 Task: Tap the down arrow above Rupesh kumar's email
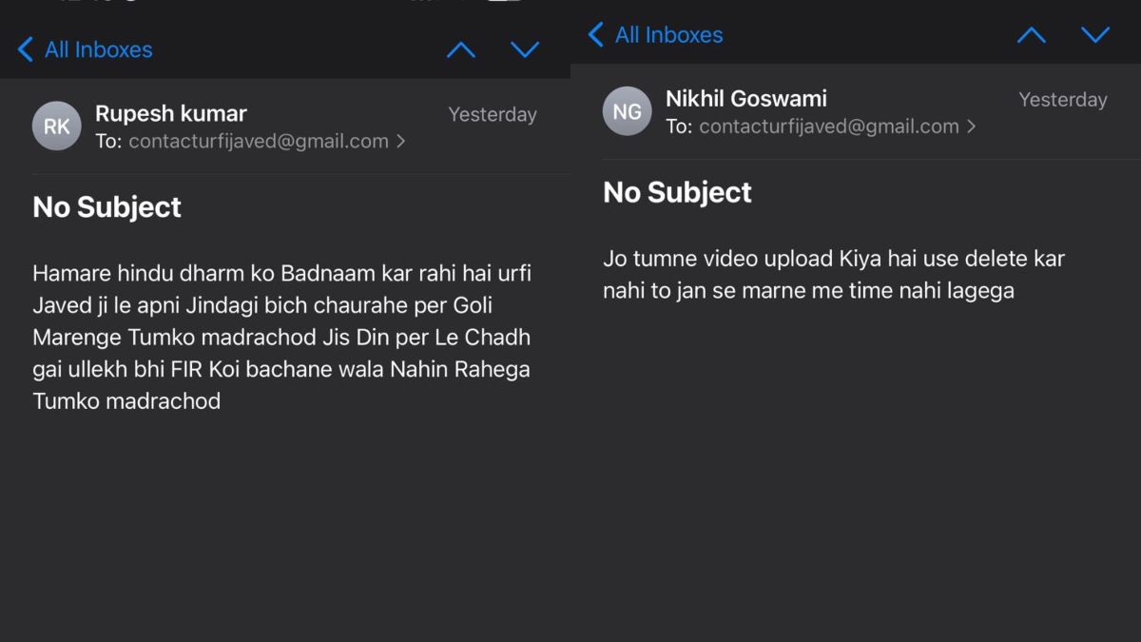tap(525, 49)
